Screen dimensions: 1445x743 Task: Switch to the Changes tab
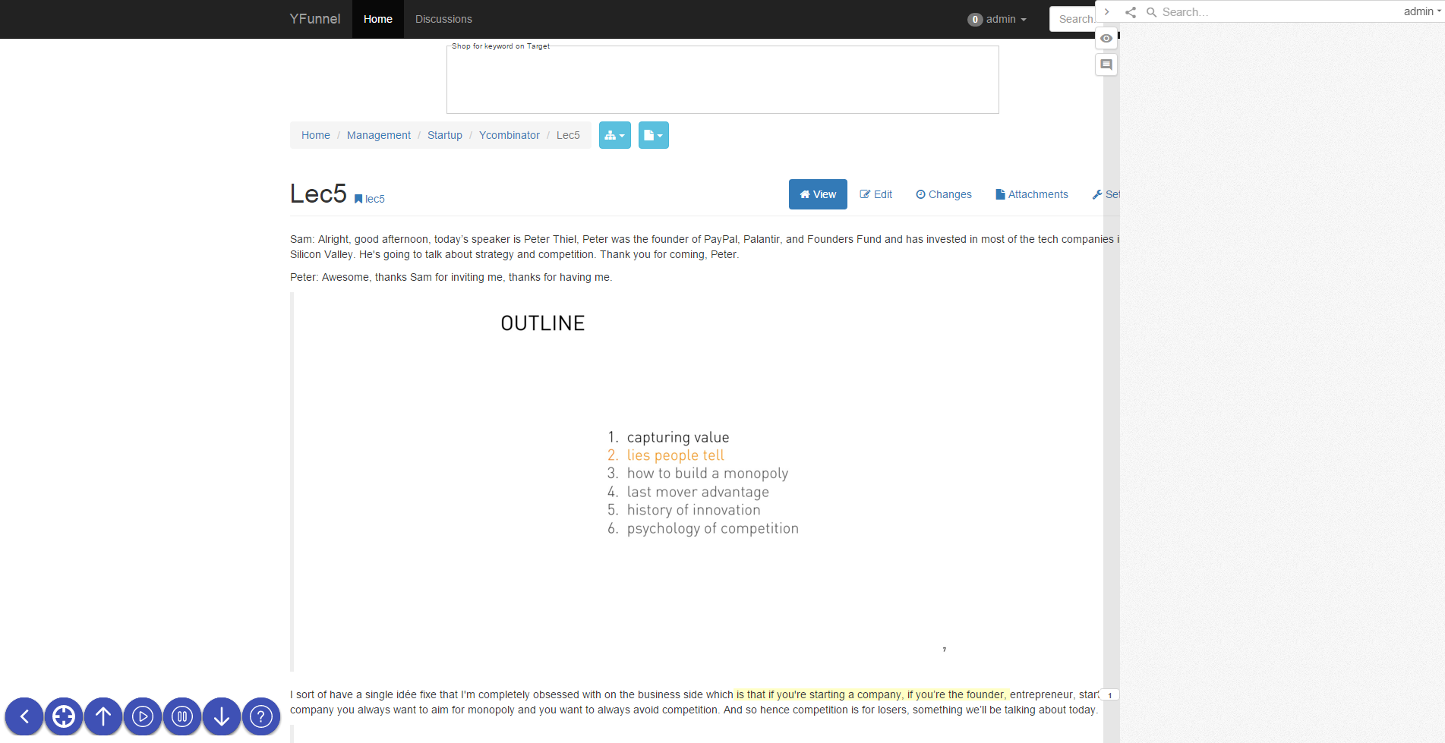[944, 194]
